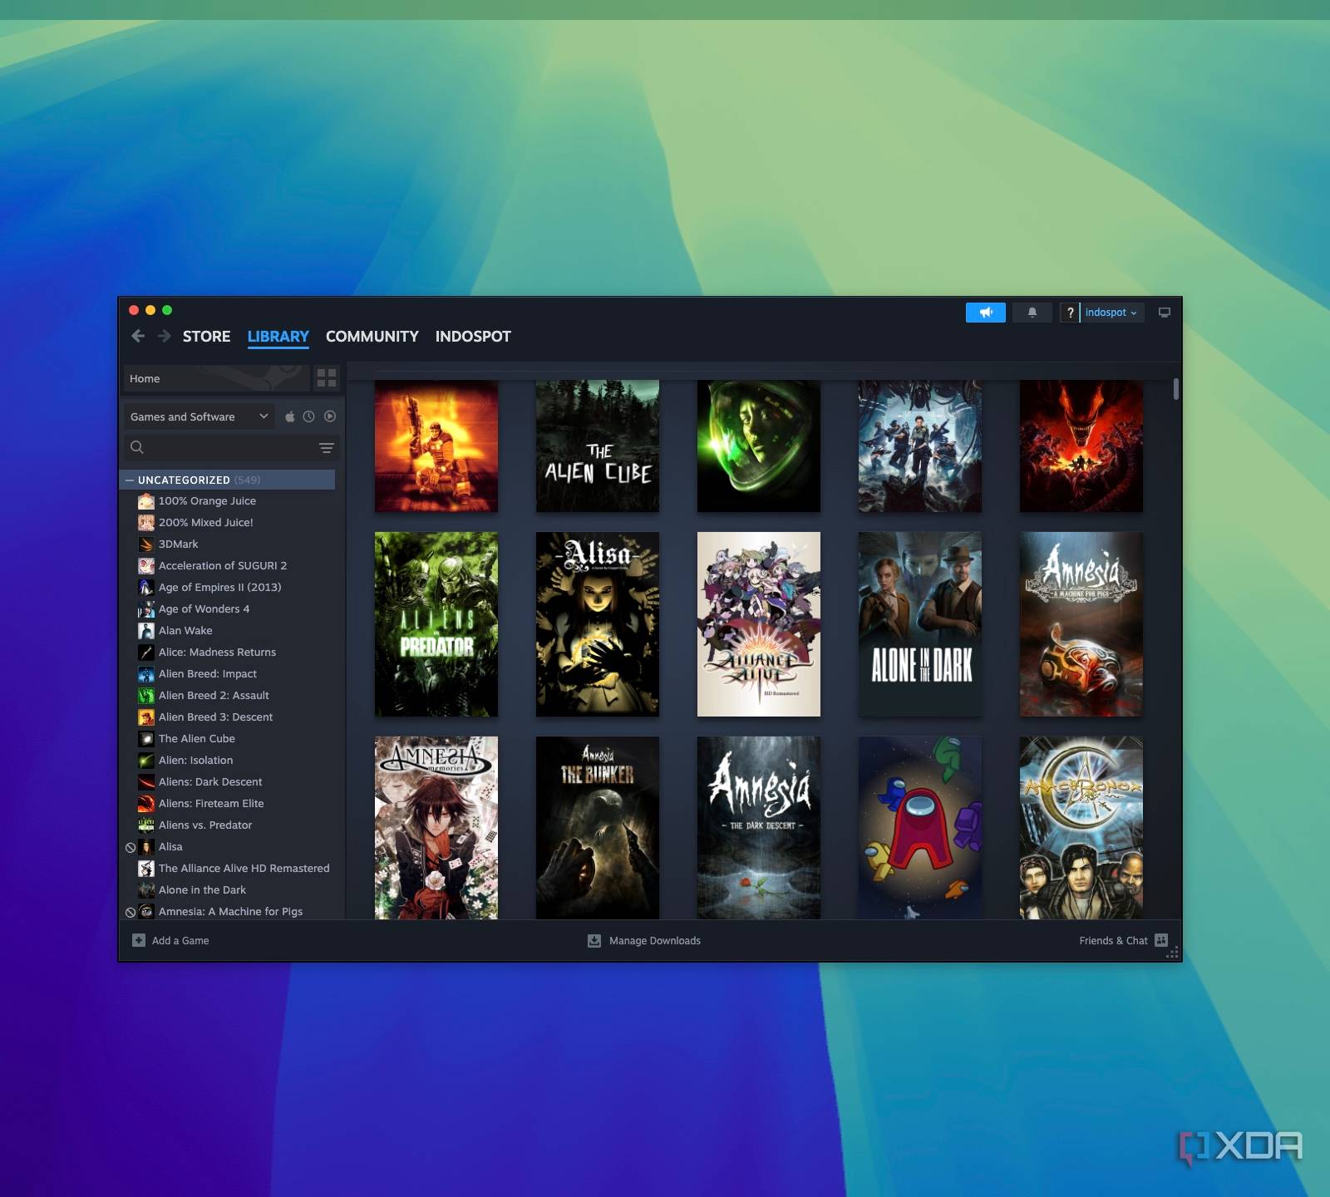The image size is (1330, 1197).
Task: Open the Community tab
Action: [372, 336]
